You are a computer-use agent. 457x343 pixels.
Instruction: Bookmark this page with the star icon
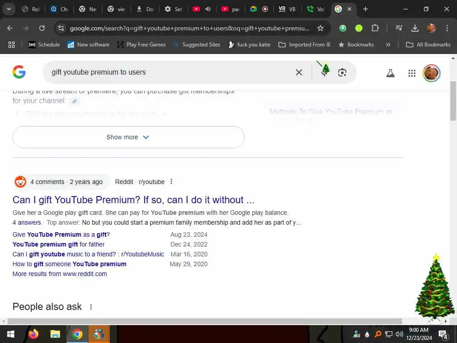point(320,28)
